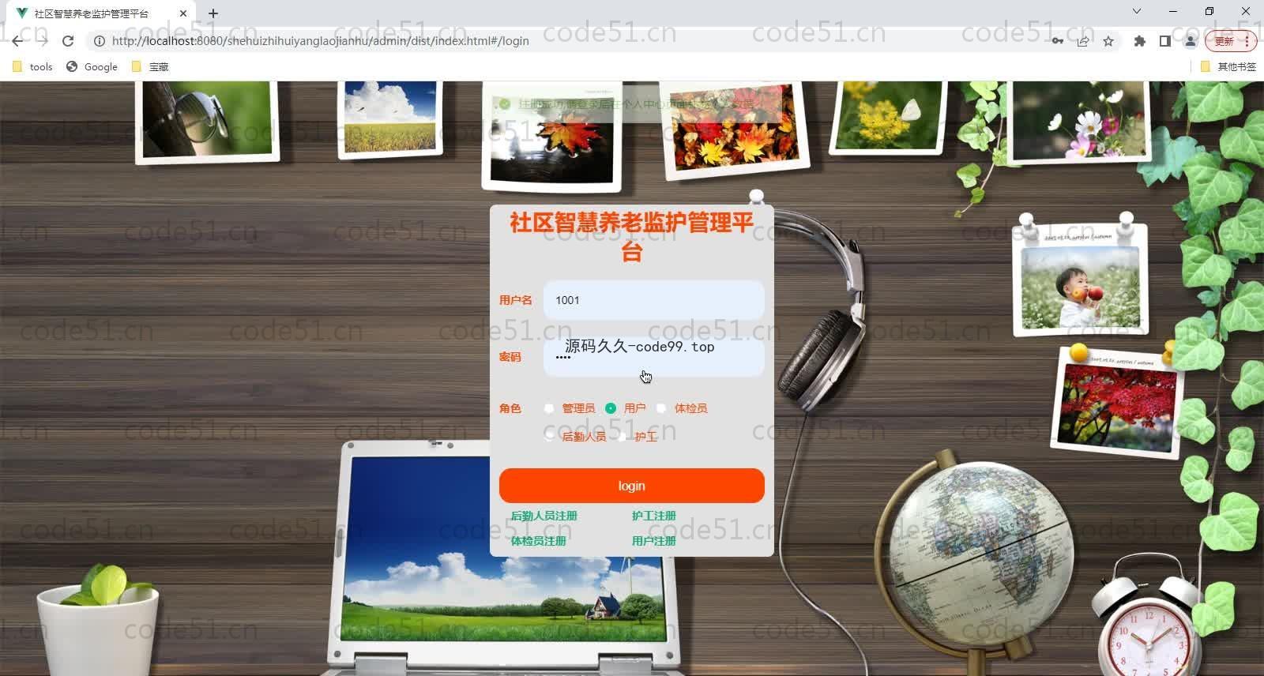
Task: Minimize the browser window
Action: pos(1173,11)
